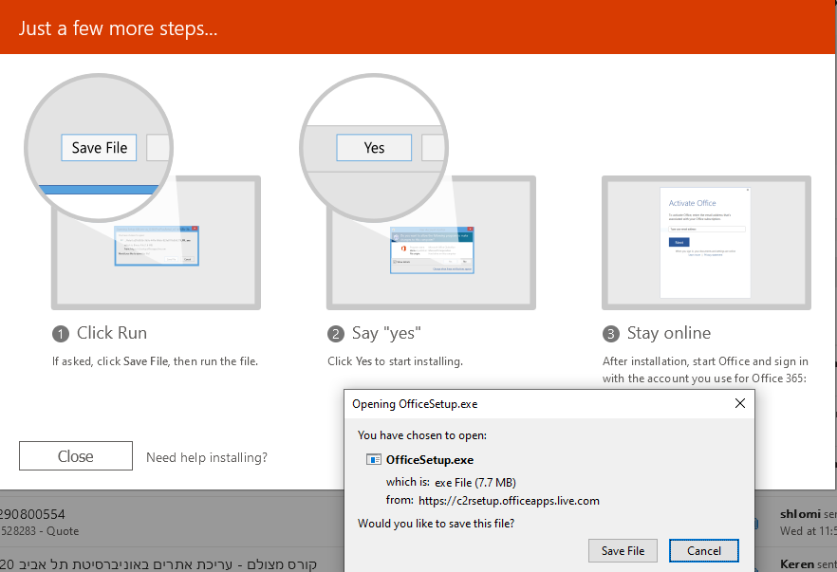Screen dimensions: 837x572
Task: Click the step 1 number badge
Action: click(61, 334)
